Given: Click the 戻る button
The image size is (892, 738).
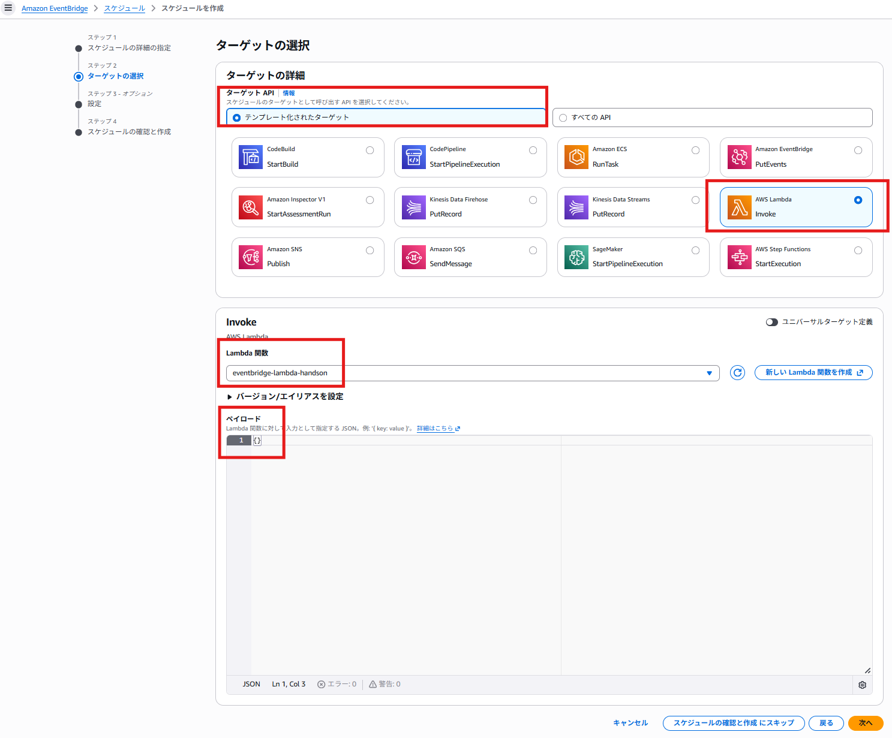Looking at the screenshot, I should (x=826, y=723).
